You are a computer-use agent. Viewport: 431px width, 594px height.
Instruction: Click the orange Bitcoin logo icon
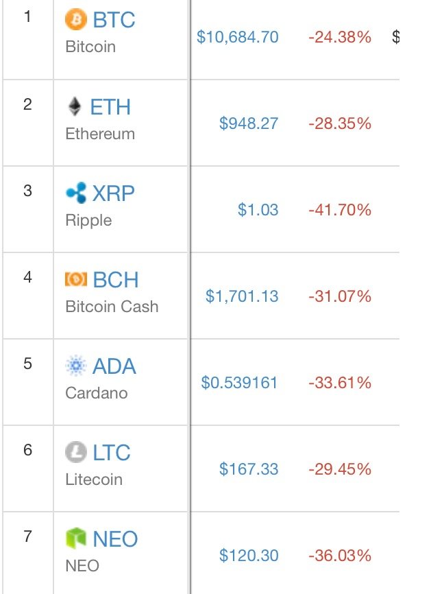click(x=76, y=21)
